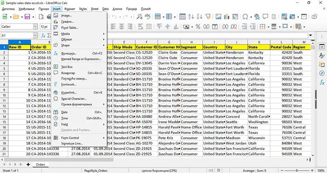Open the Font Name dropdown arrow

pyautogui.click(x=35, y=26)
